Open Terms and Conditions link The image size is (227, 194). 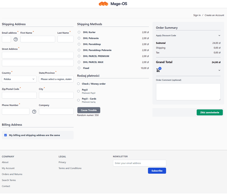coord(70,168)
